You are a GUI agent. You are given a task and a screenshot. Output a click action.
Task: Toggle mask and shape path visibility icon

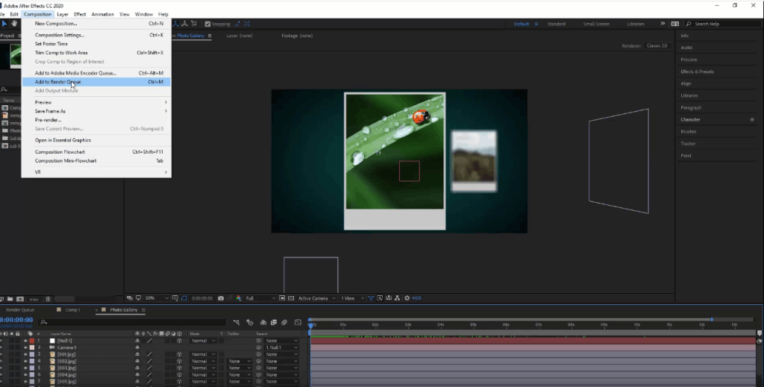coord(184,298)
